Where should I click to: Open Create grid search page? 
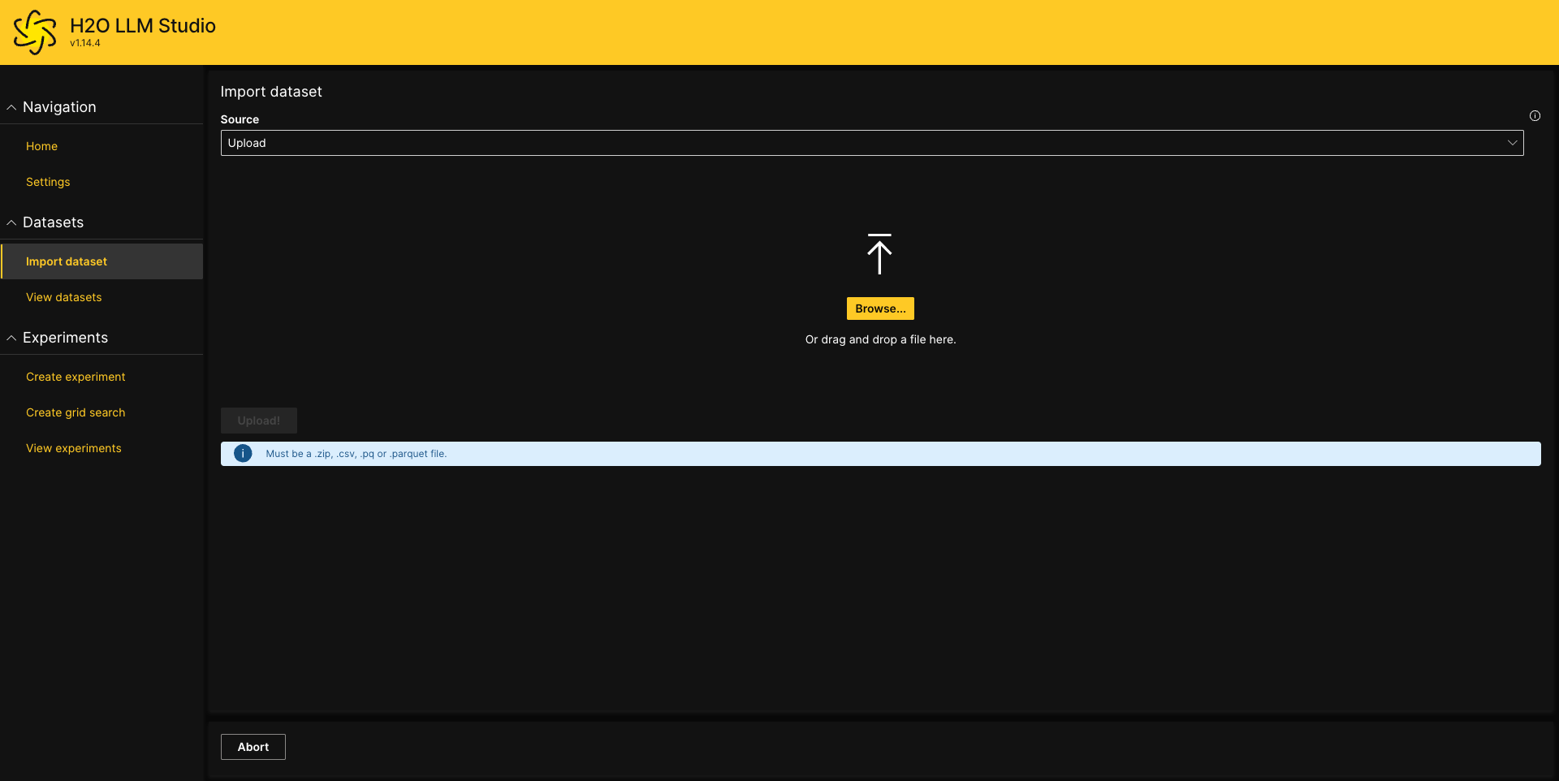click(76, 412)
